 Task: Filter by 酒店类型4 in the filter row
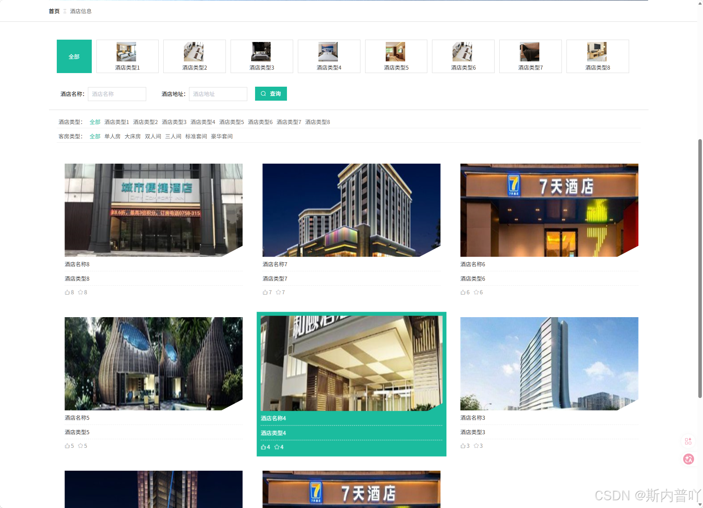(203, 122)
